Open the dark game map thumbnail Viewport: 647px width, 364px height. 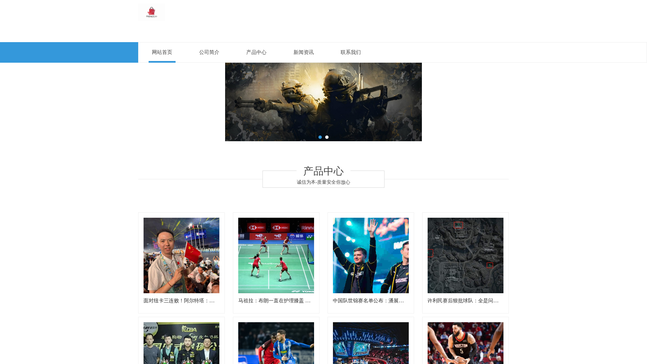coord(465,255)
